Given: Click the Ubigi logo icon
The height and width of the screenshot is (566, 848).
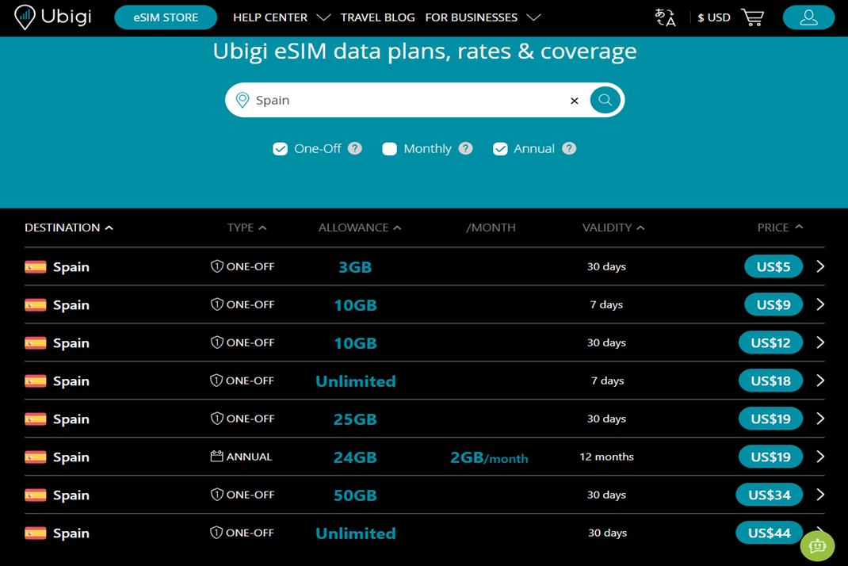Looking at the screenshot, I should pyautogui.click(x=25, y=17).
